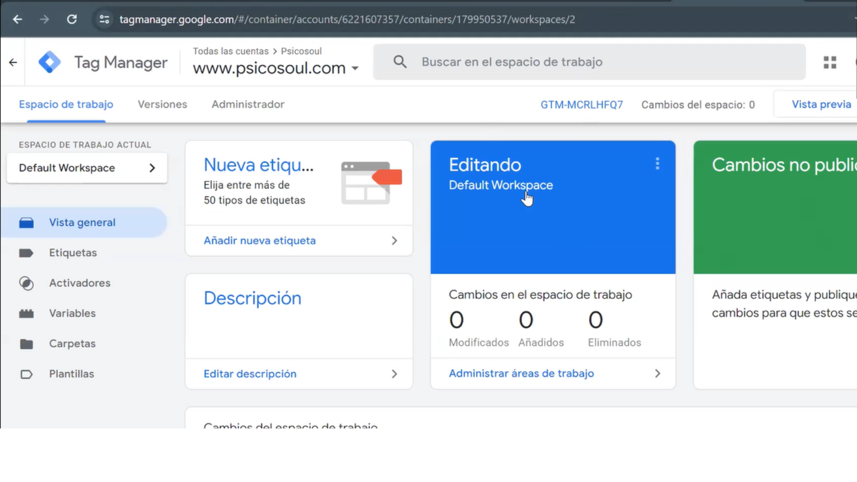857x482 pixels.
Task: Click the Carpetas folder icon
Action: (26, 344)
